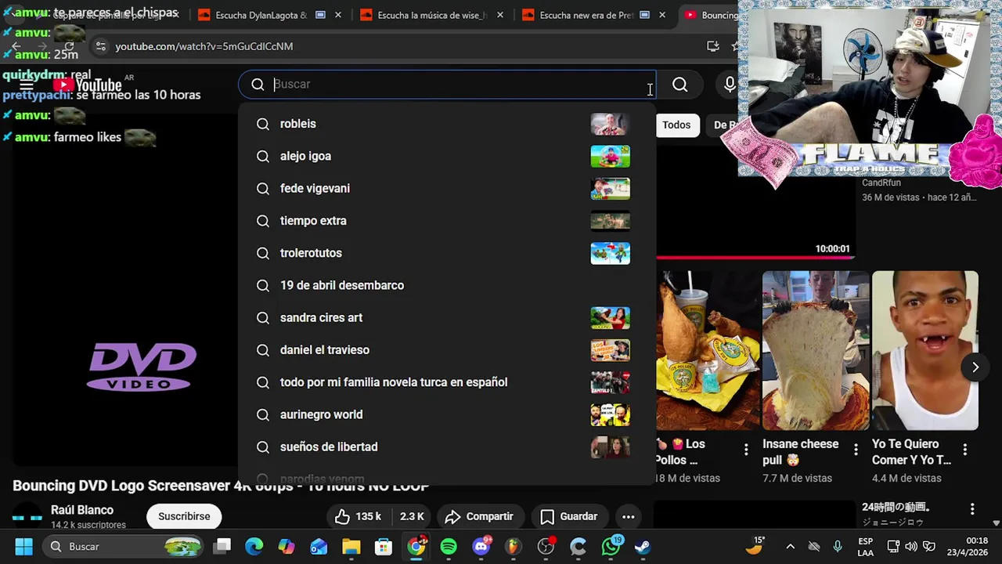The image size is (1002, 564).
Task: Open the Los Pollos short thumbnail
Action: (x=708, y=351)
